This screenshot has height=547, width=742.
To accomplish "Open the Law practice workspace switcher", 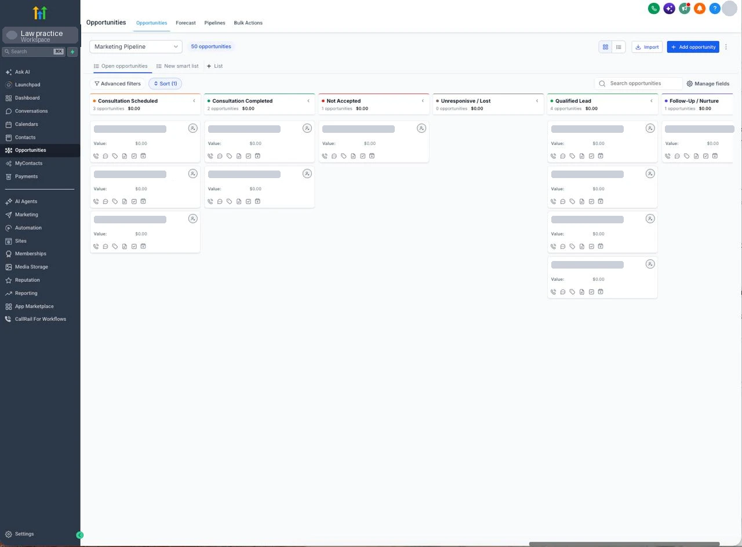I will coord(40,35).
